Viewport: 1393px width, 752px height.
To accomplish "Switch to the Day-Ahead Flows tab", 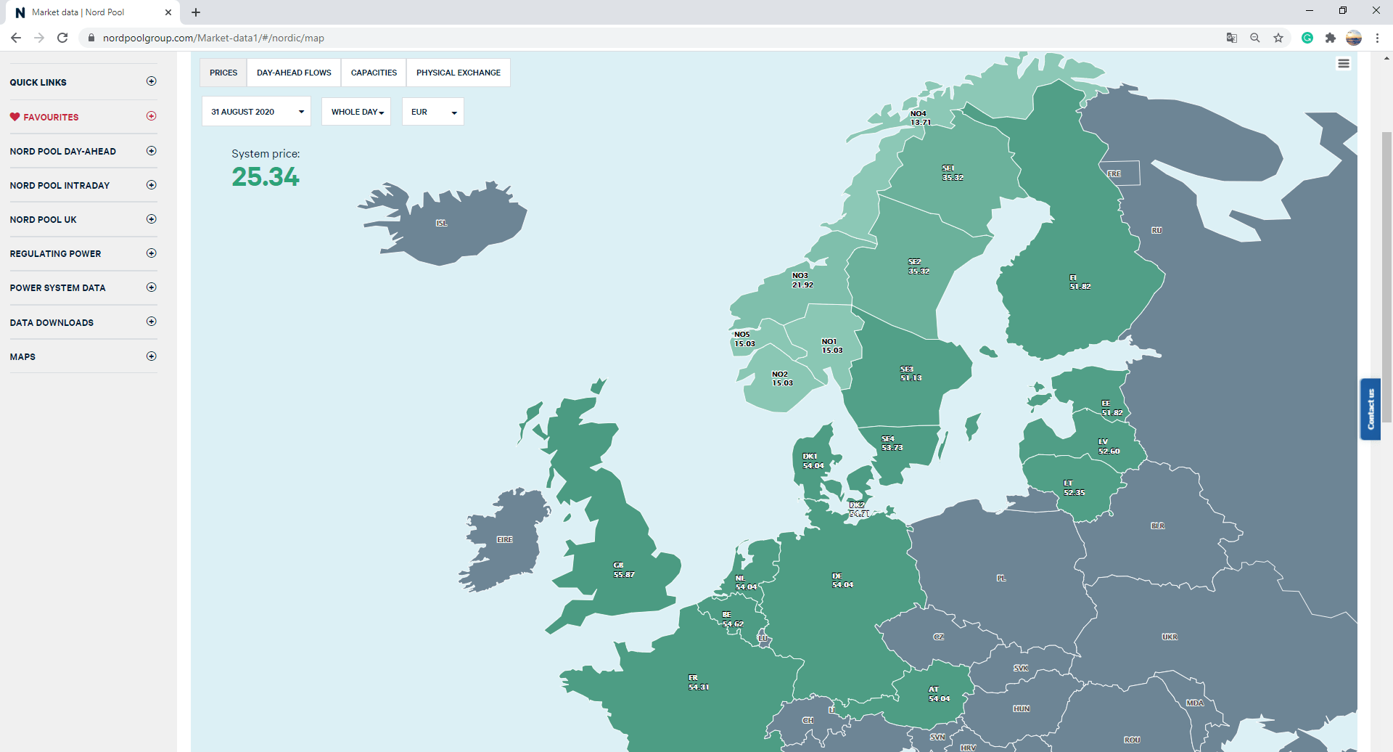I will (294, 73).
